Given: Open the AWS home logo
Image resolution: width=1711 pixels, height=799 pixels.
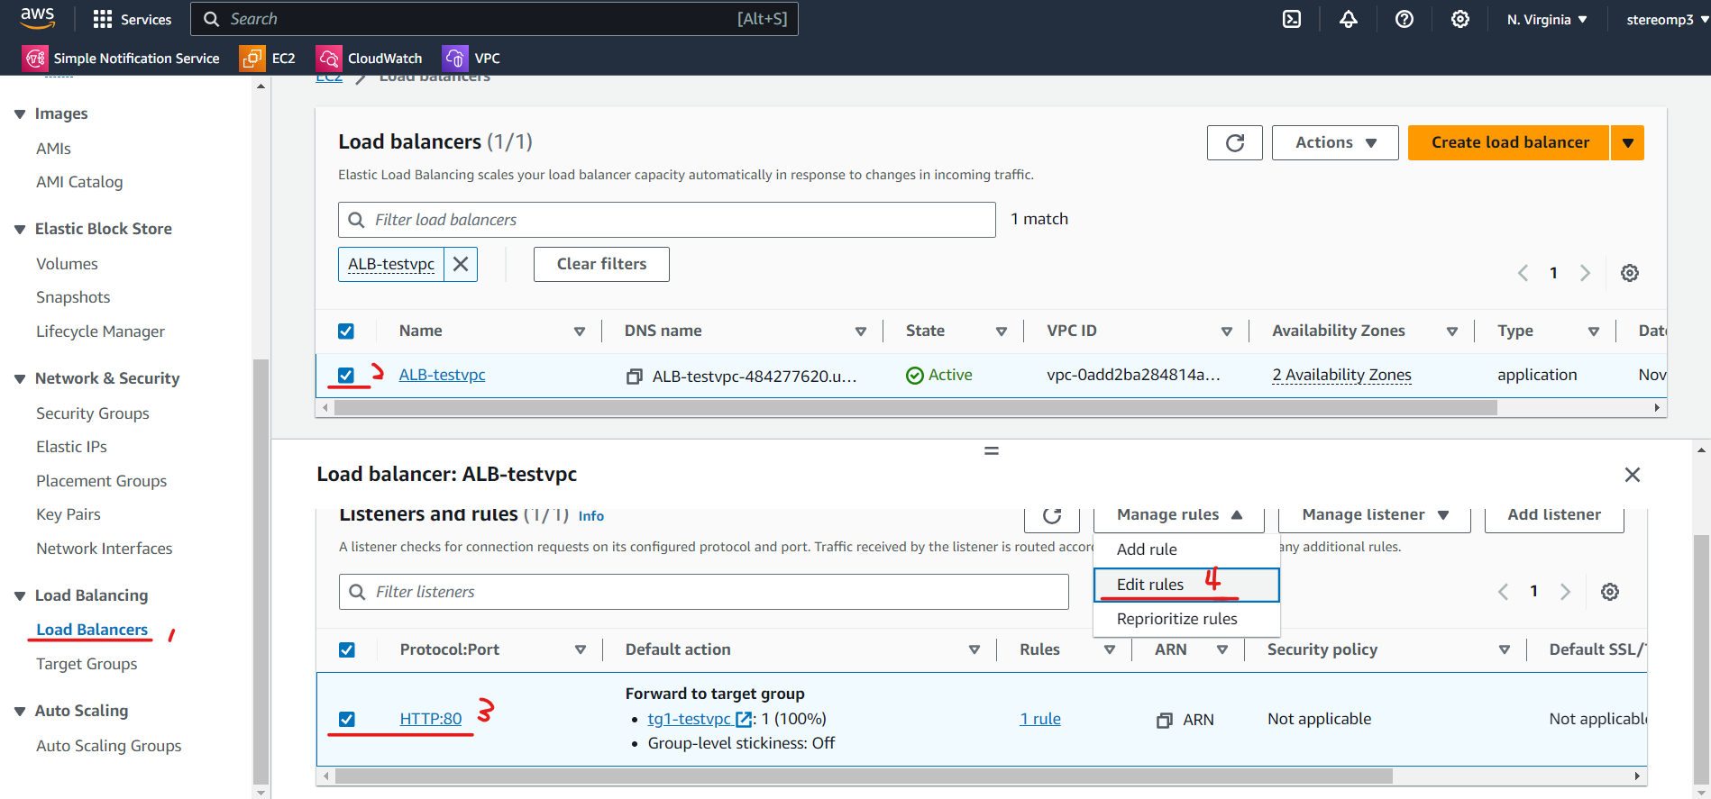Looking at the screenshot, I should [37, 18].
